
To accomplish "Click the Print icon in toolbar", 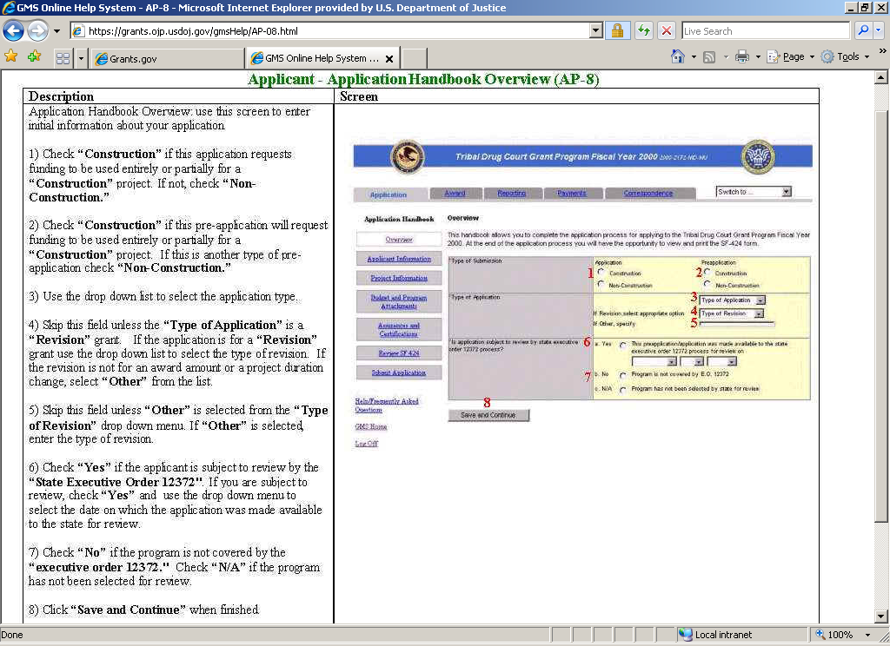I will pos(742,56).
